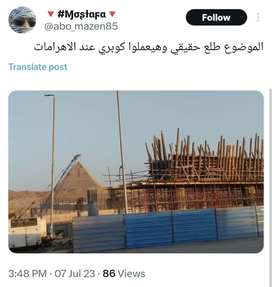Click the white generator box in the photo
Screen dimensions: 272x287
point(27,232)
